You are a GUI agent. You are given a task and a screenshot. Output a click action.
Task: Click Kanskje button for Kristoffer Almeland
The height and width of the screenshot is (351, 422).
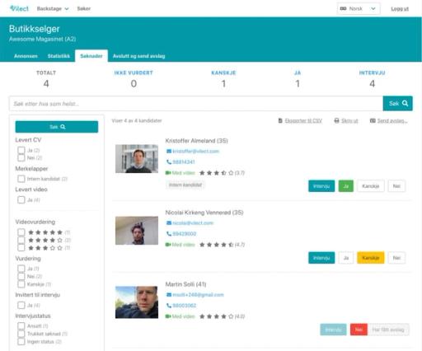[371, 186]
